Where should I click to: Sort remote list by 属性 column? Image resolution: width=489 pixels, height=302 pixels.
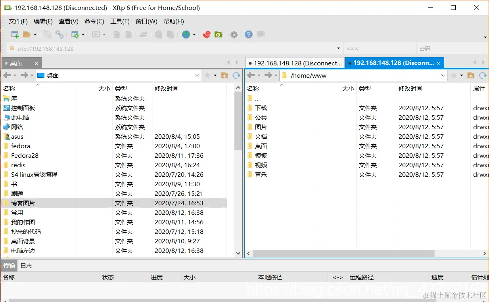point(479,89)
